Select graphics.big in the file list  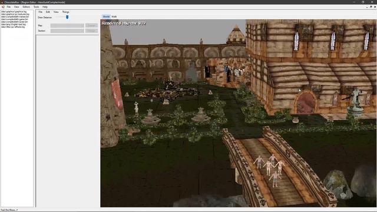tap(14, 12)
